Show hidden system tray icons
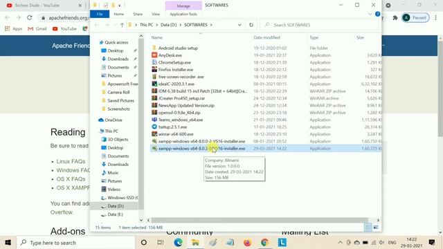443x249 pixels. [340, 243]
